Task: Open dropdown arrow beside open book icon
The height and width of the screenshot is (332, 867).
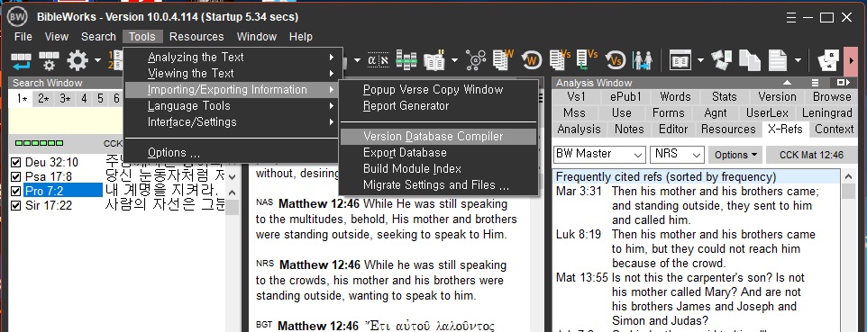Action: (x=454, y=60)
